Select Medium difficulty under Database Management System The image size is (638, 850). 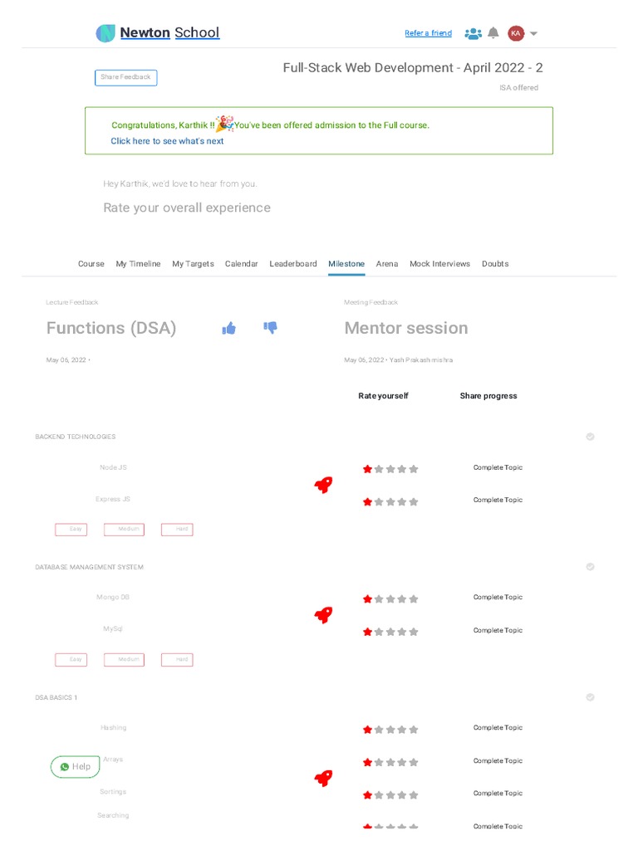124,660
